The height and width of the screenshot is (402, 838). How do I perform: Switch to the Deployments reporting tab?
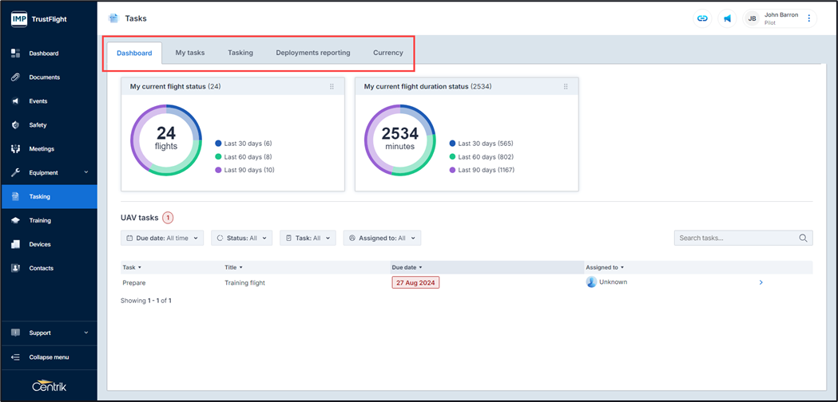312,53
